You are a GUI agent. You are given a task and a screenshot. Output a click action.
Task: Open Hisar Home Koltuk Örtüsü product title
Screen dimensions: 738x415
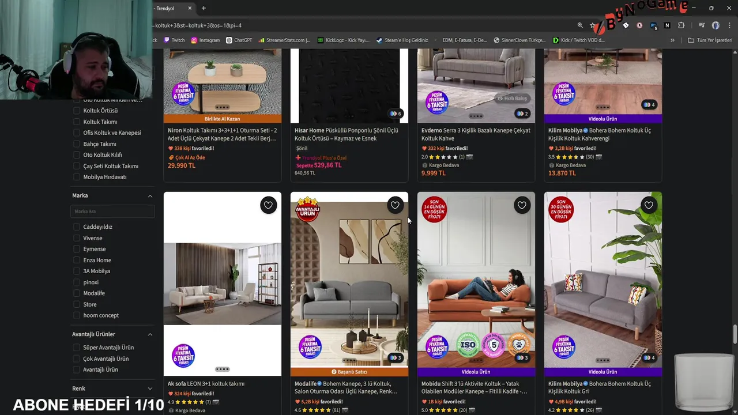pyautogui.click(x=347, y=134)
